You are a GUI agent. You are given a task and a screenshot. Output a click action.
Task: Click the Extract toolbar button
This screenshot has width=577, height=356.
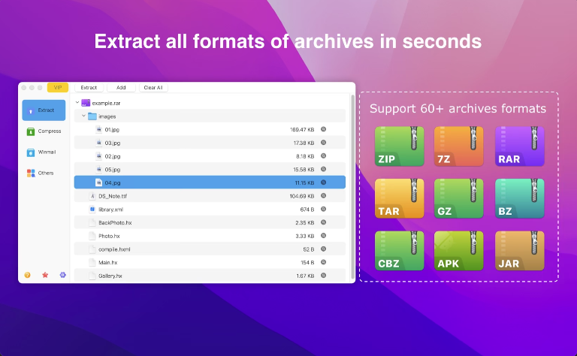click(89, 88)
